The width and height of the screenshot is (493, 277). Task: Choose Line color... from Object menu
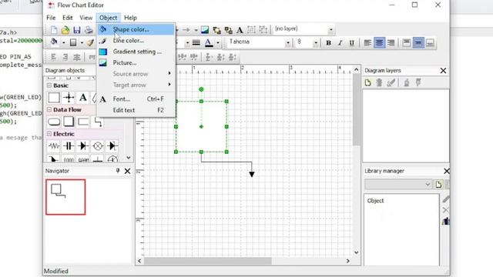(136, 41)
